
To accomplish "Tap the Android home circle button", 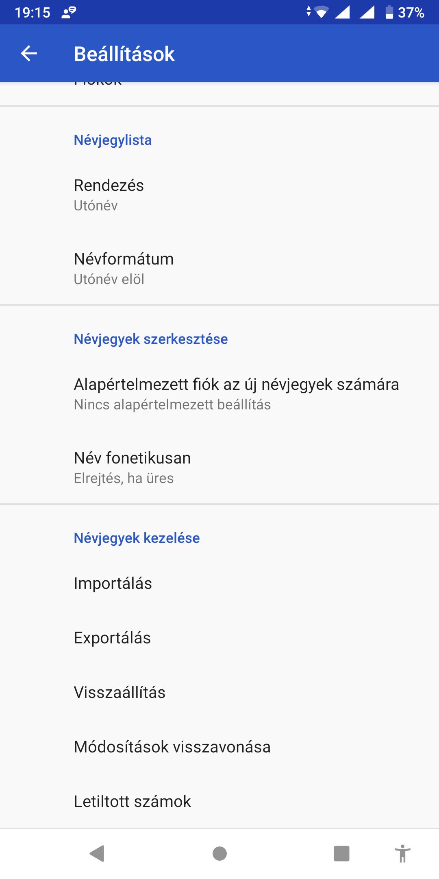I will 219,853.
